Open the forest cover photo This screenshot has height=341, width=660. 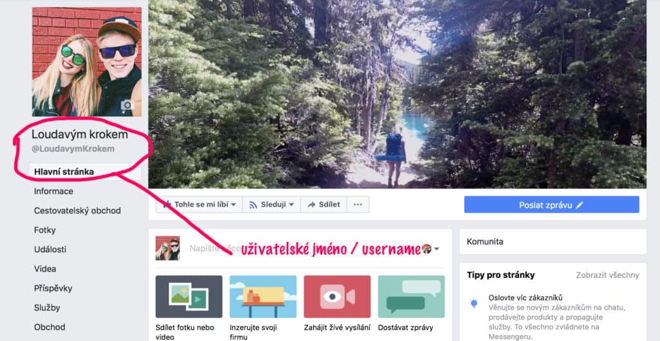[x=397, y=94]
